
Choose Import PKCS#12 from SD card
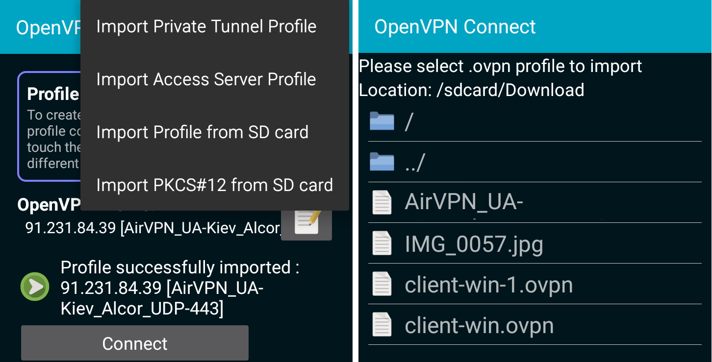click(214, 185)
